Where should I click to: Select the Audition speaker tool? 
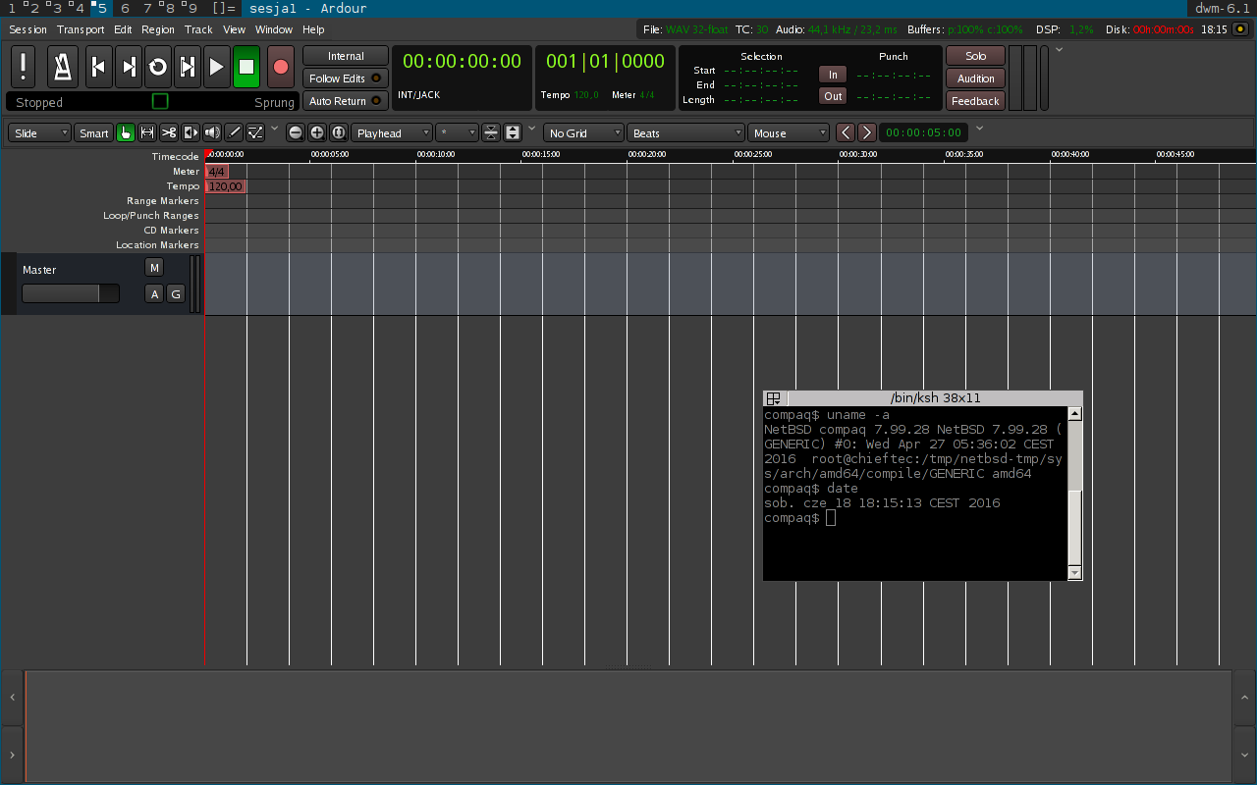coord(212,132)
